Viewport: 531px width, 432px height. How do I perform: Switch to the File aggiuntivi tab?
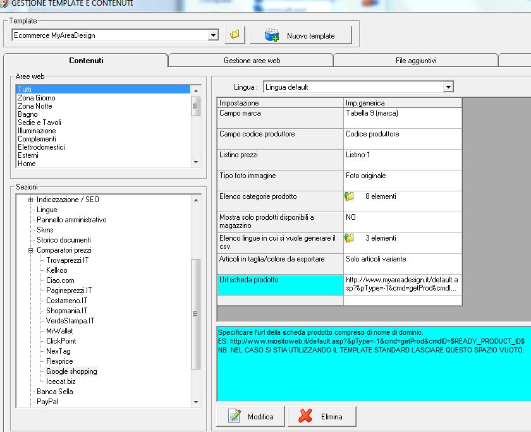click(x=416, y=61)
